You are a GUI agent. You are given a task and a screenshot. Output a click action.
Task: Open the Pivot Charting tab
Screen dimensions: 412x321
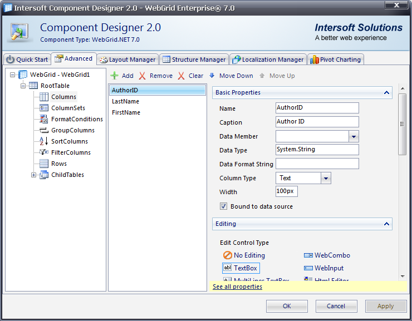tap(336, 60)
